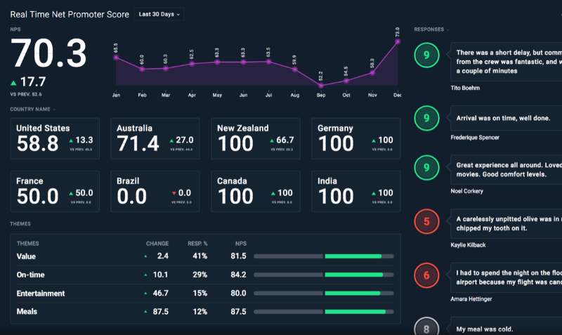Image resolution: width=562 pixels, height=335 pixels.
Task: Click Kaylie Kilback's red score 5 badge
Action: 426,222
